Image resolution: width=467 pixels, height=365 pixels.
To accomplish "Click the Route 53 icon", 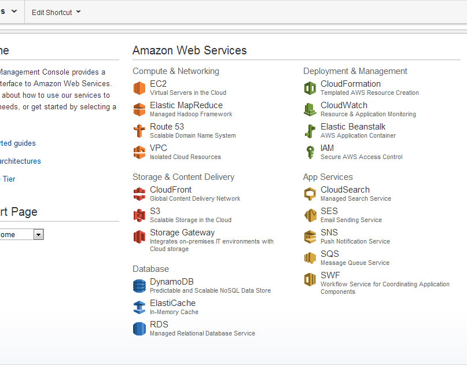I will tap(139, 131).
